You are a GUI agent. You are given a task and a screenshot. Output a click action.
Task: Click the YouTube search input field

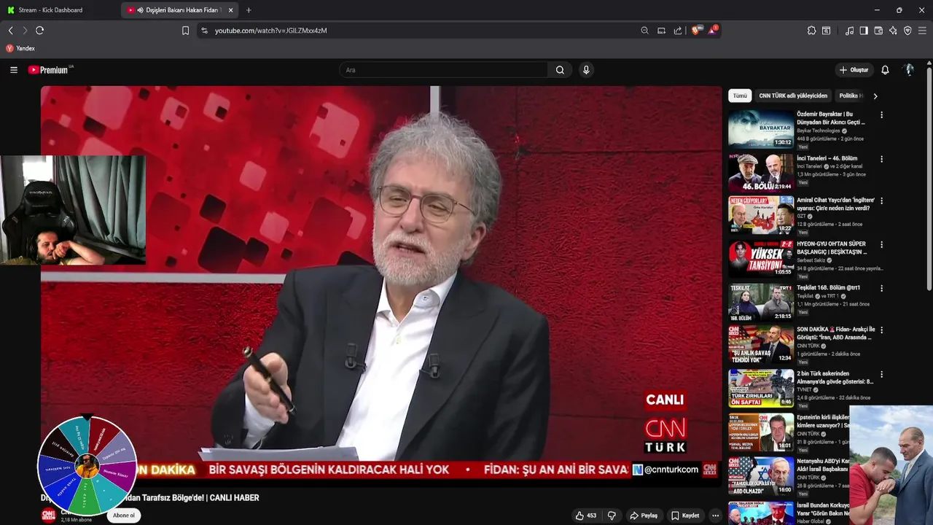445,70
